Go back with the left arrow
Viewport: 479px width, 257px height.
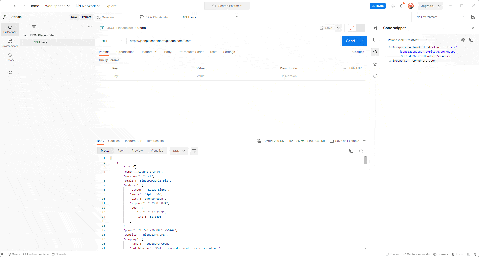pyautogui.click(x=15, y=6)
